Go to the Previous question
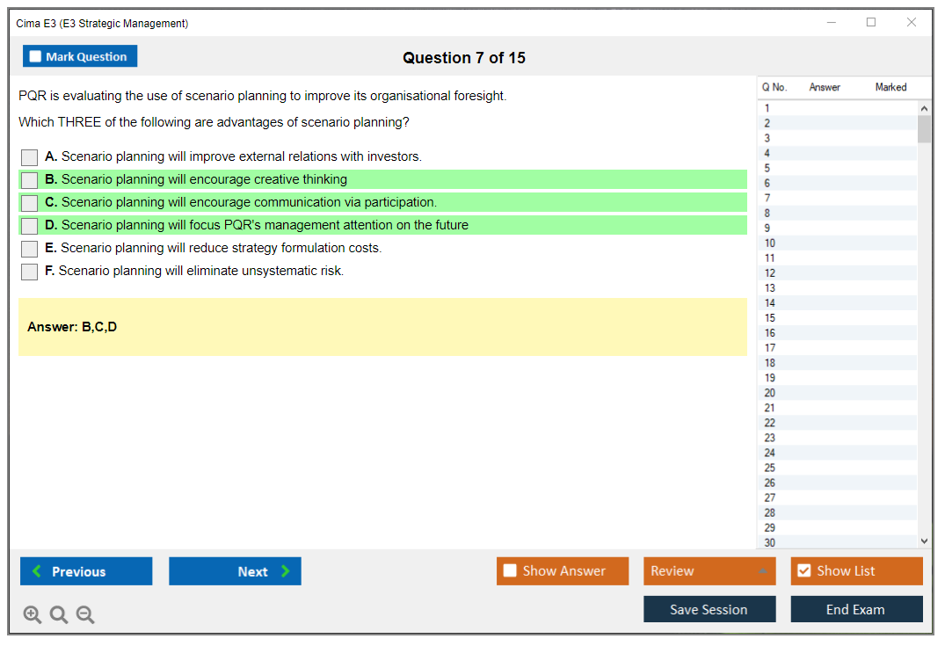The image size is (945, 646). (x=86, y=571)
